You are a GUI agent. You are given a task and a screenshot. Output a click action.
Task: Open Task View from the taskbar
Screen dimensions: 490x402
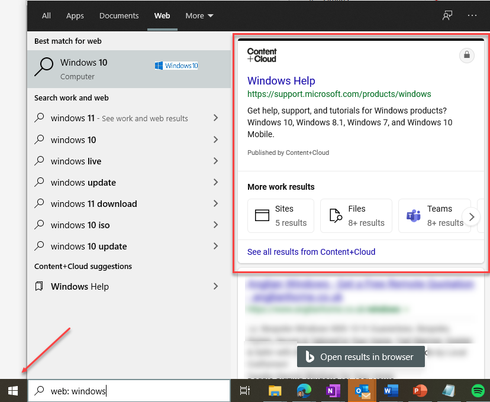pos(244,390)
